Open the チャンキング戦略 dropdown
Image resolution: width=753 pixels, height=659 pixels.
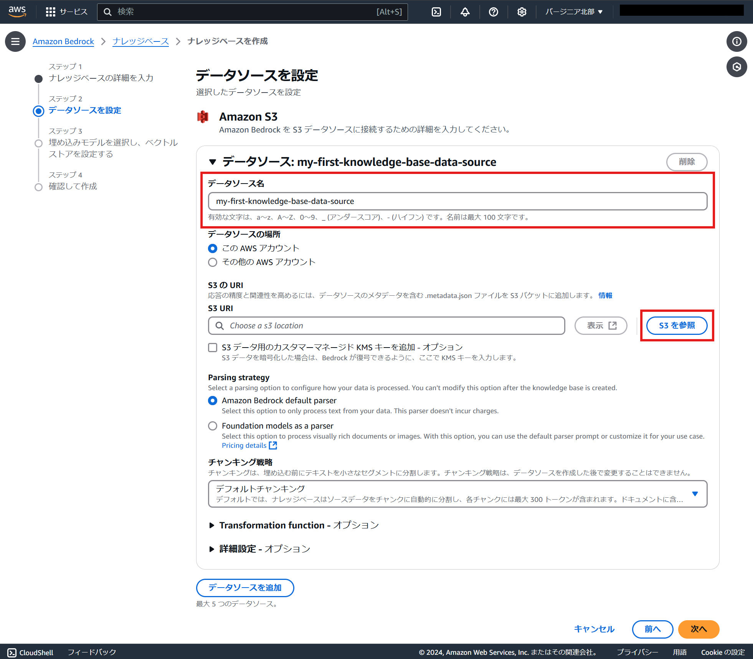[x=457, y=494]
